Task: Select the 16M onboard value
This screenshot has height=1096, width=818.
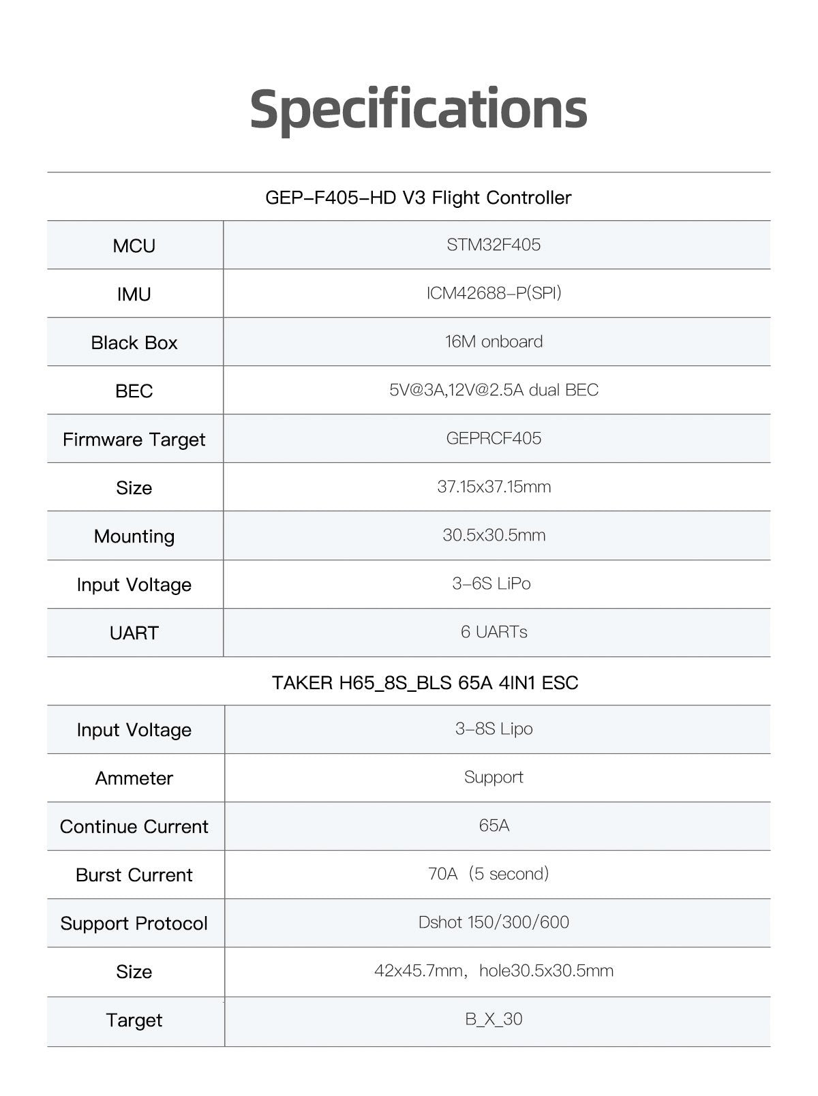Action: tap(494, 341)
